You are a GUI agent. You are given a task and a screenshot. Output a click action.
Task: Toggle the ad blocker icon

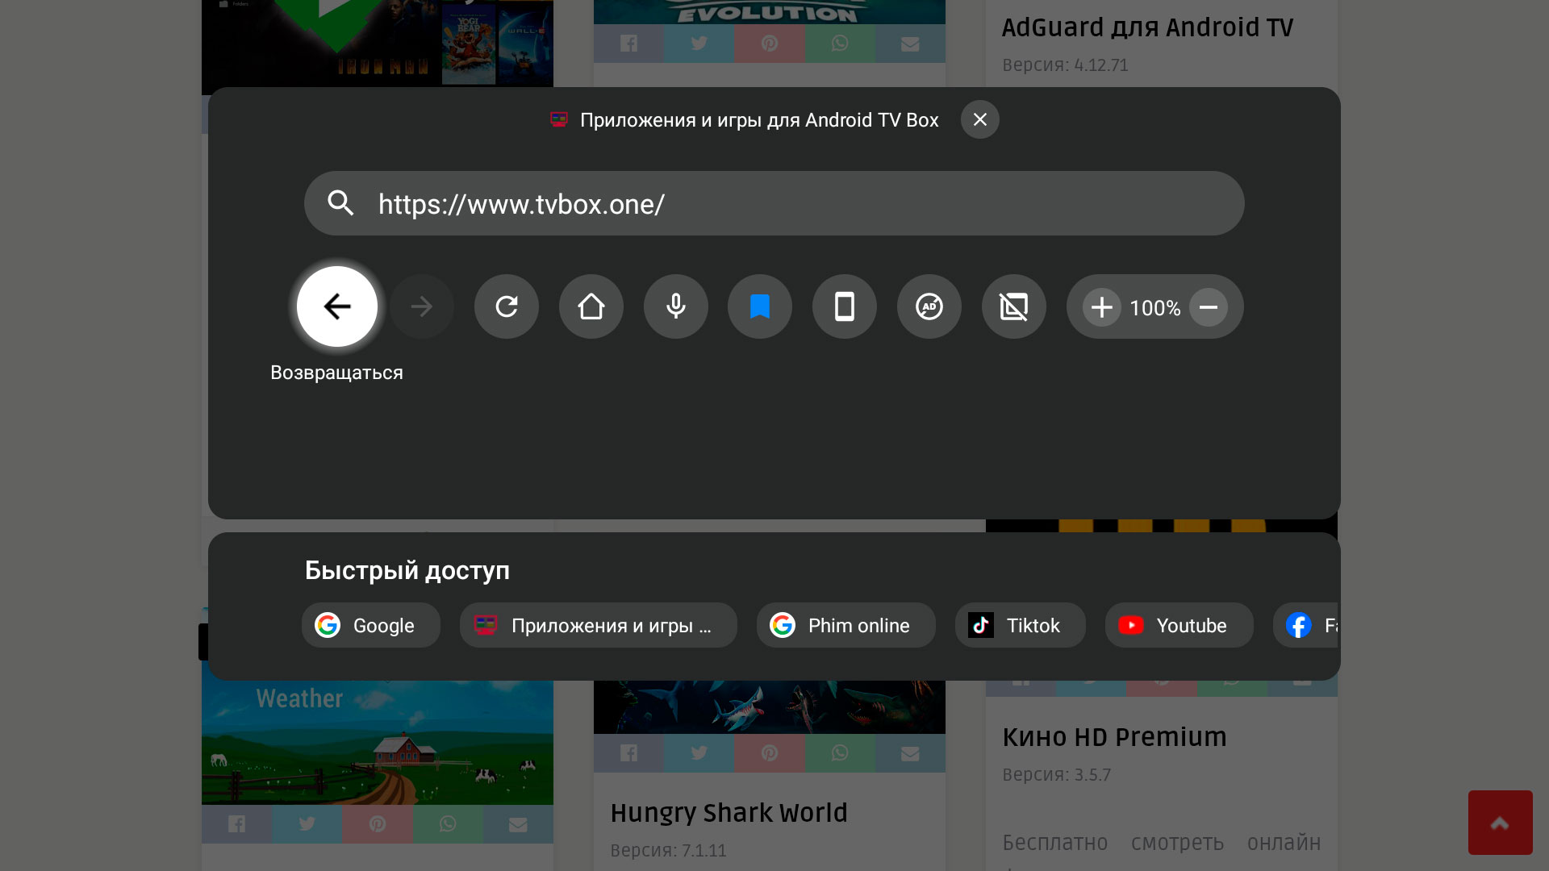tap(929, 306)
